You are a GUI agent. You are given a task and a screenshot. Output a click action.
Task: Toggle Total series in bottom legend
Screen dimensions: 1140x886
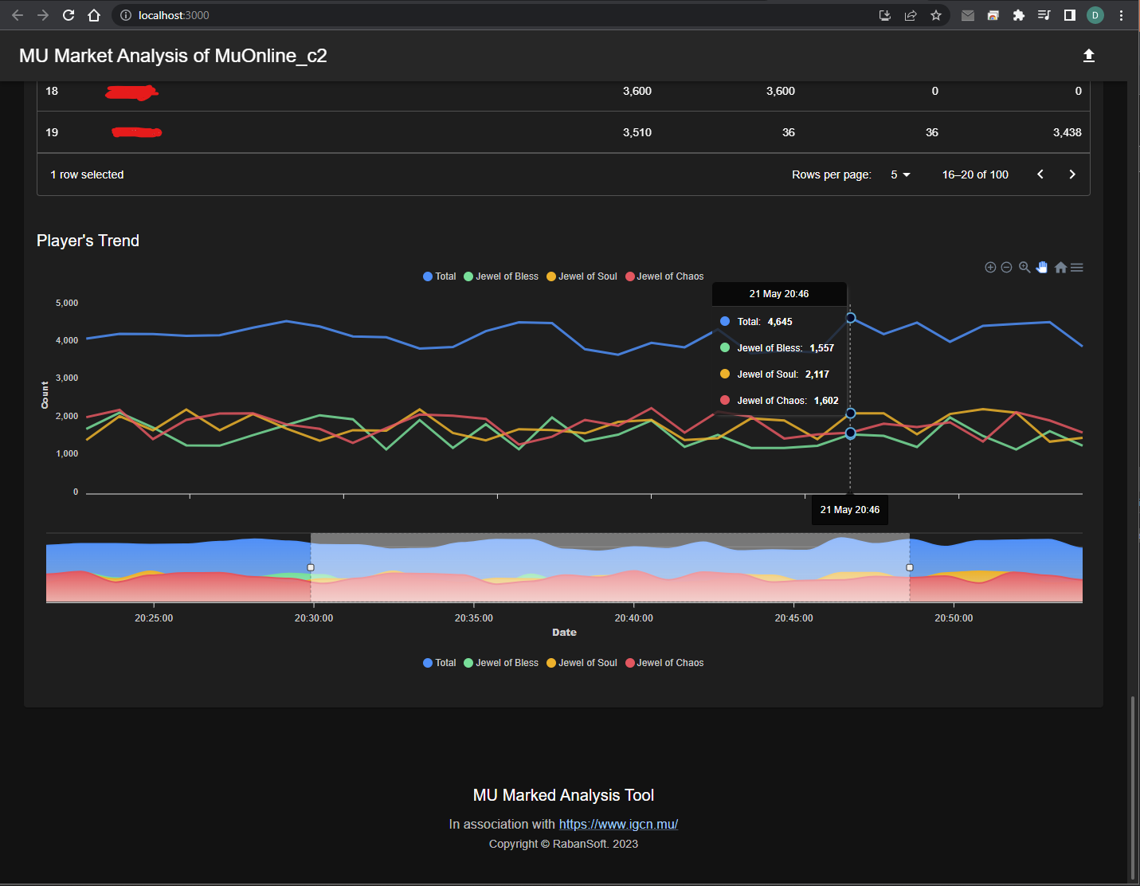tap(440, 663)
